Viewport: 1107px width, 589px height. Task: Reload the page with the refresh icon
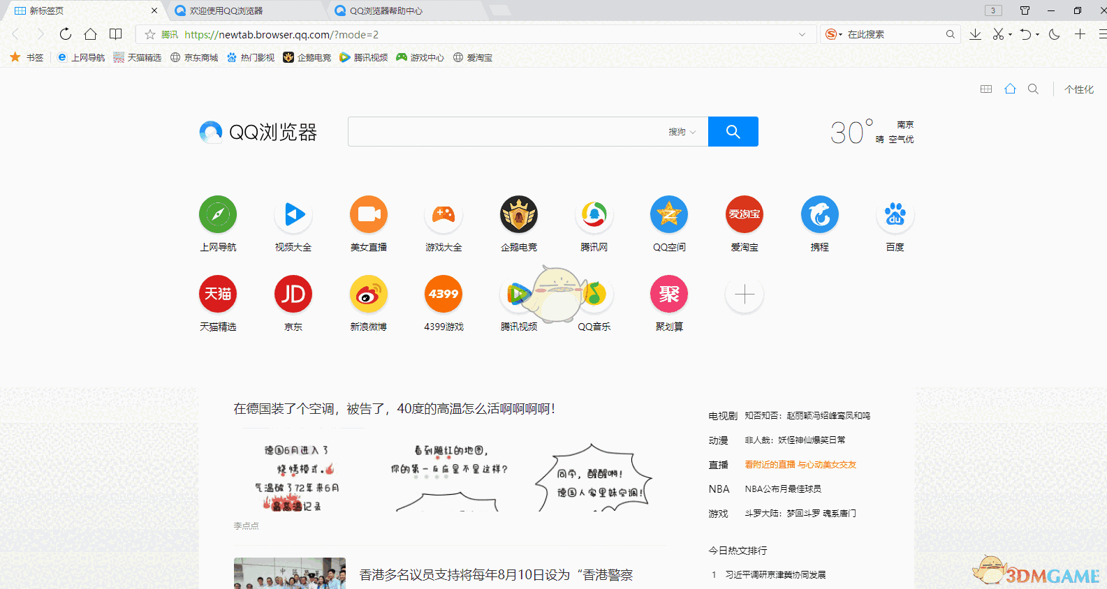[66, 34]
